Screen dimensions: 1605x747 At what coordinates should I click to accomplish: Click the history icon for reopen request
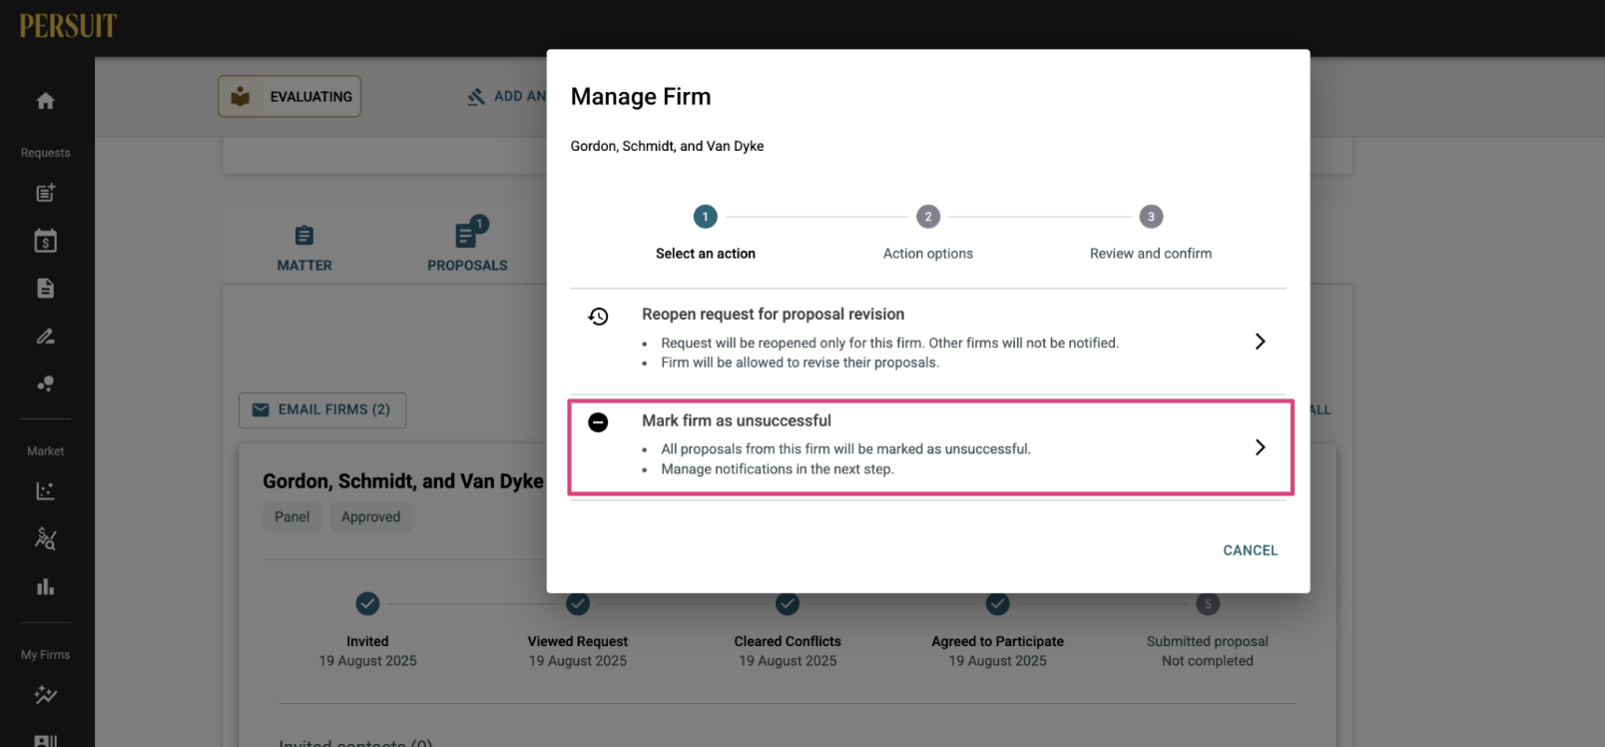tap(598, 317)
